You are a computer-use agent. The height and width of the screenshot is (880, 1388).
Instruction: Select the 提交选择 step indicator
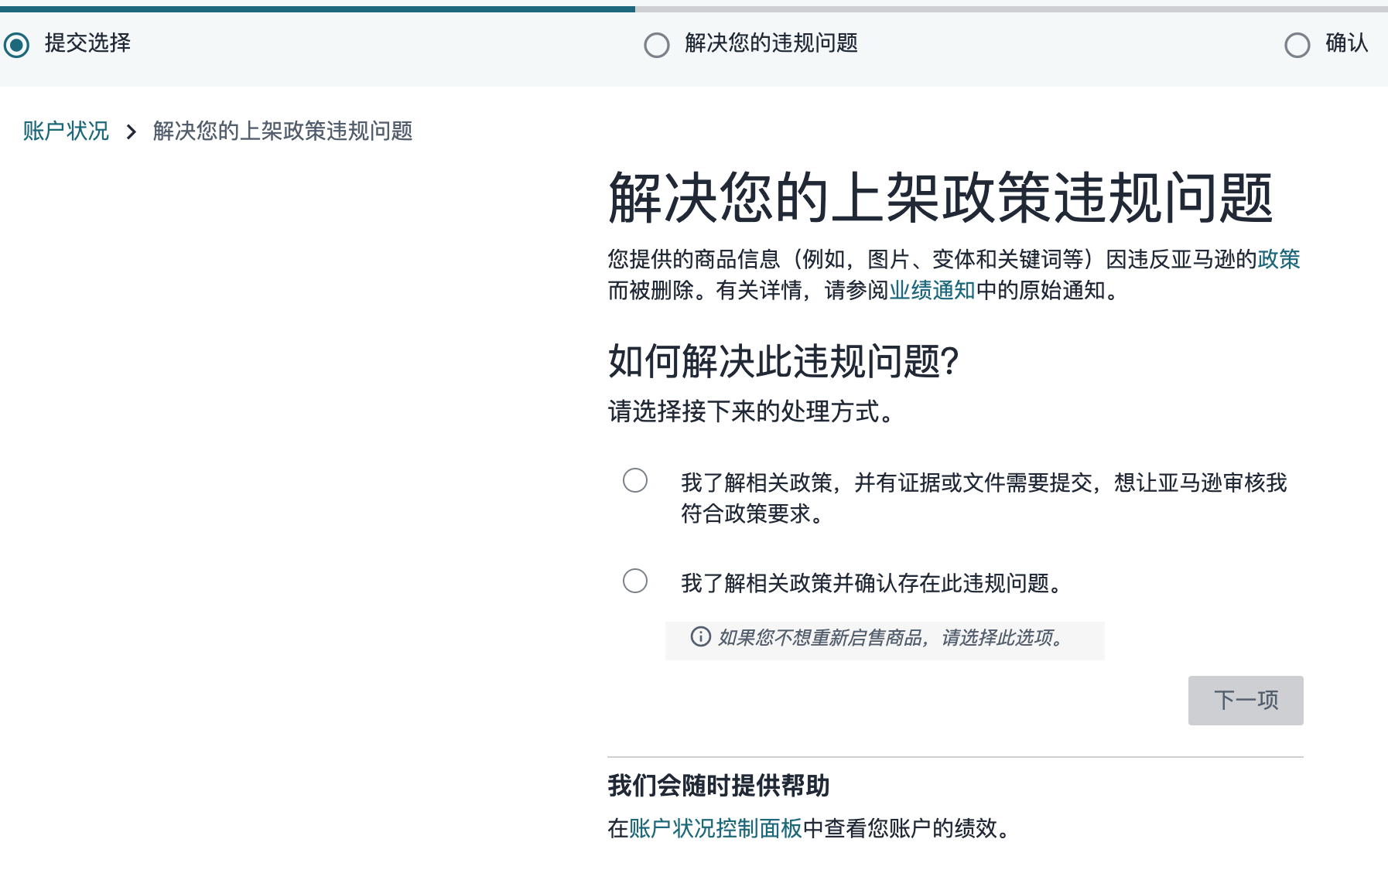(x=16, y=45)
